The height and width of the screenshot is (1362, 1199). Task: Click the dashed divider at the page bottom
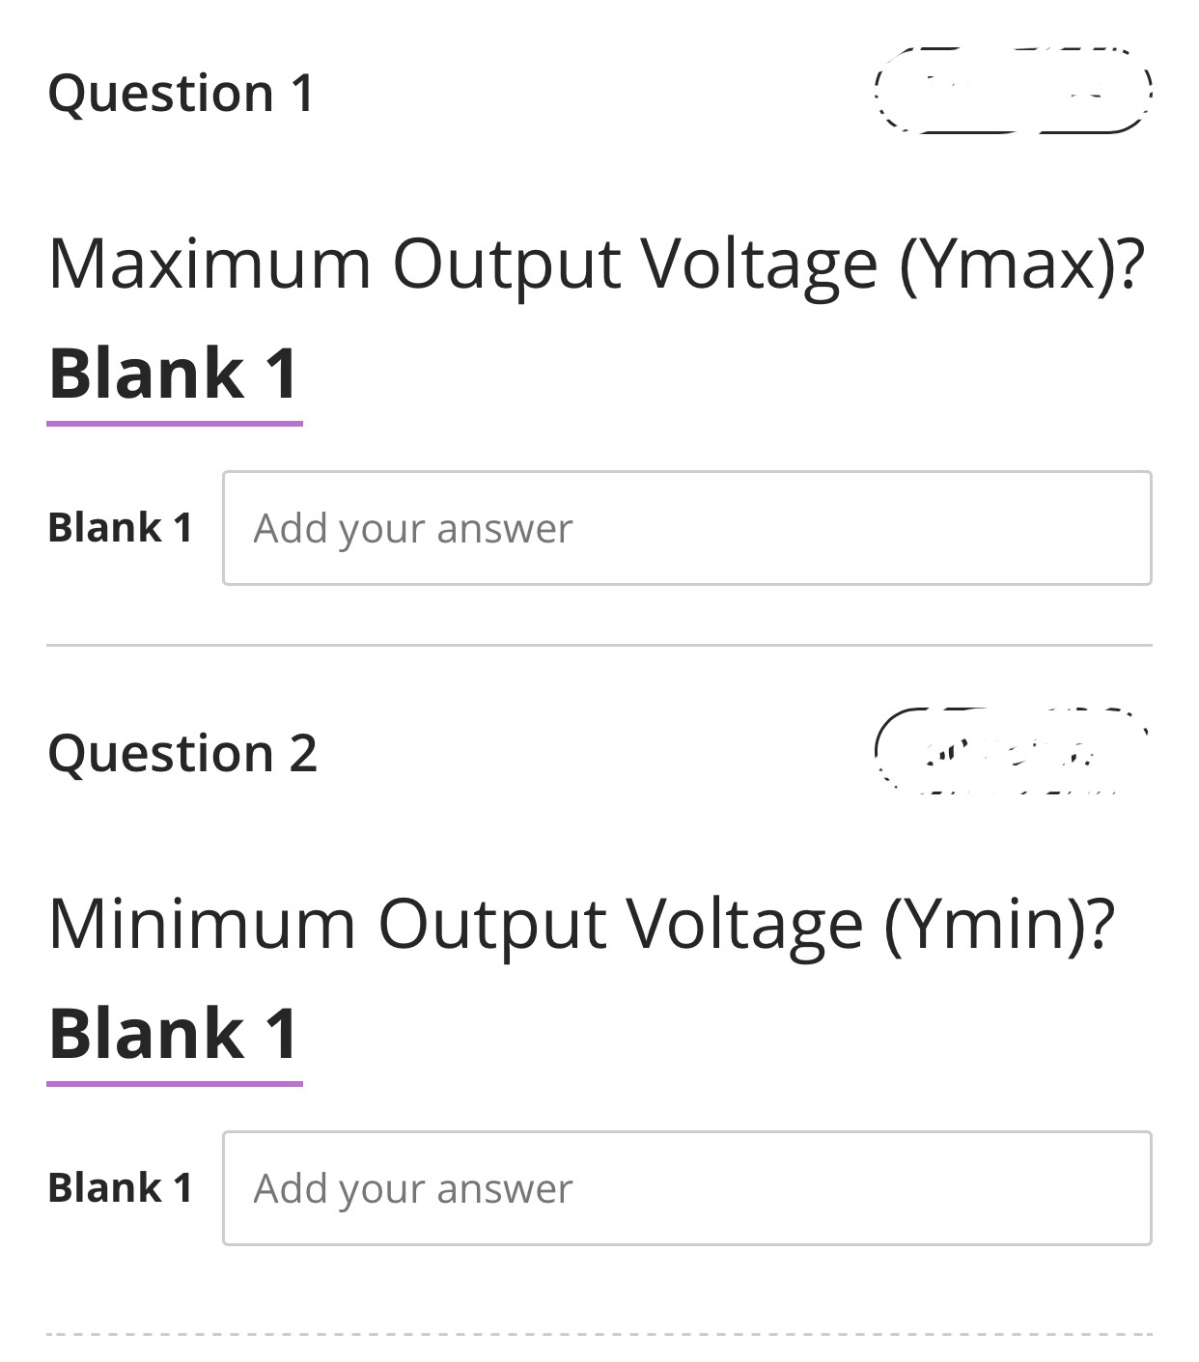tap(599, 1334)
